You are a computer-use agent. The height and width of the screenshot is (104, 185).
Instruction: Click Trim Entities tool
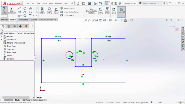(42, 10)
